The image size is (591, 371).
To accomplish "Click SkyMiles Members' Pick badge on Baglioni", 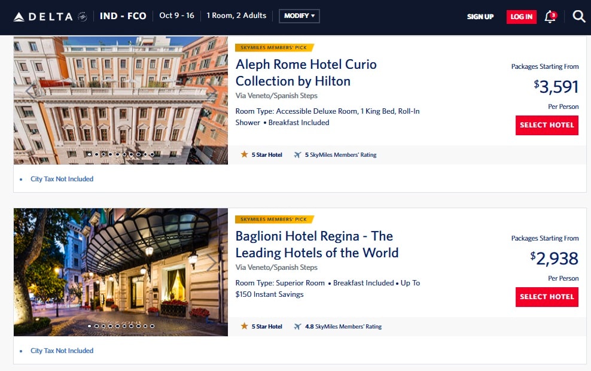I will tap(274, 220).
